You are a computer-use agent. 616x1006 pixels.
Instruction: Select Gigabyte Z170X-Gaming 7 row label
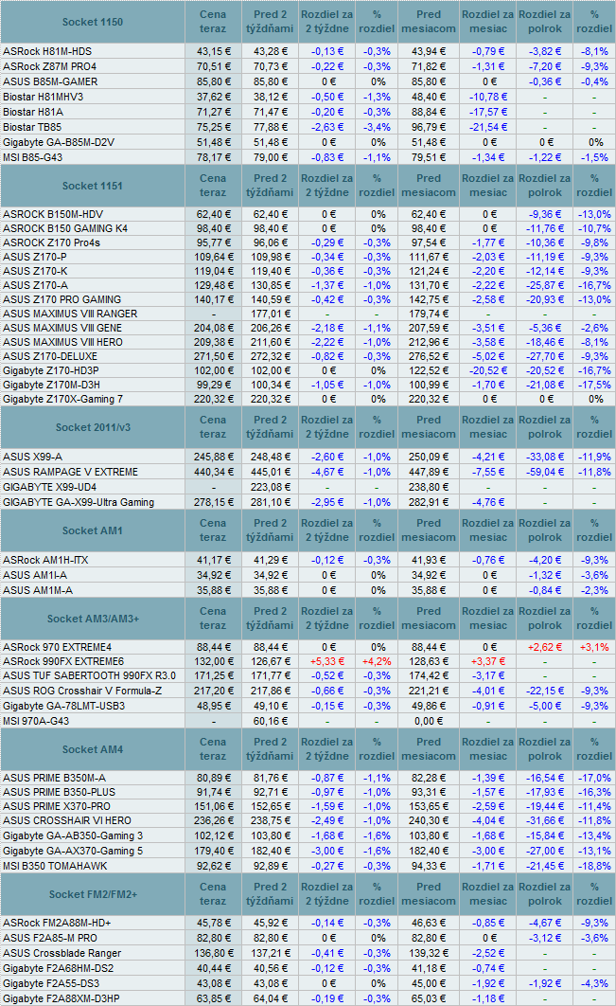pyautogui.click(x=62, y=399)
